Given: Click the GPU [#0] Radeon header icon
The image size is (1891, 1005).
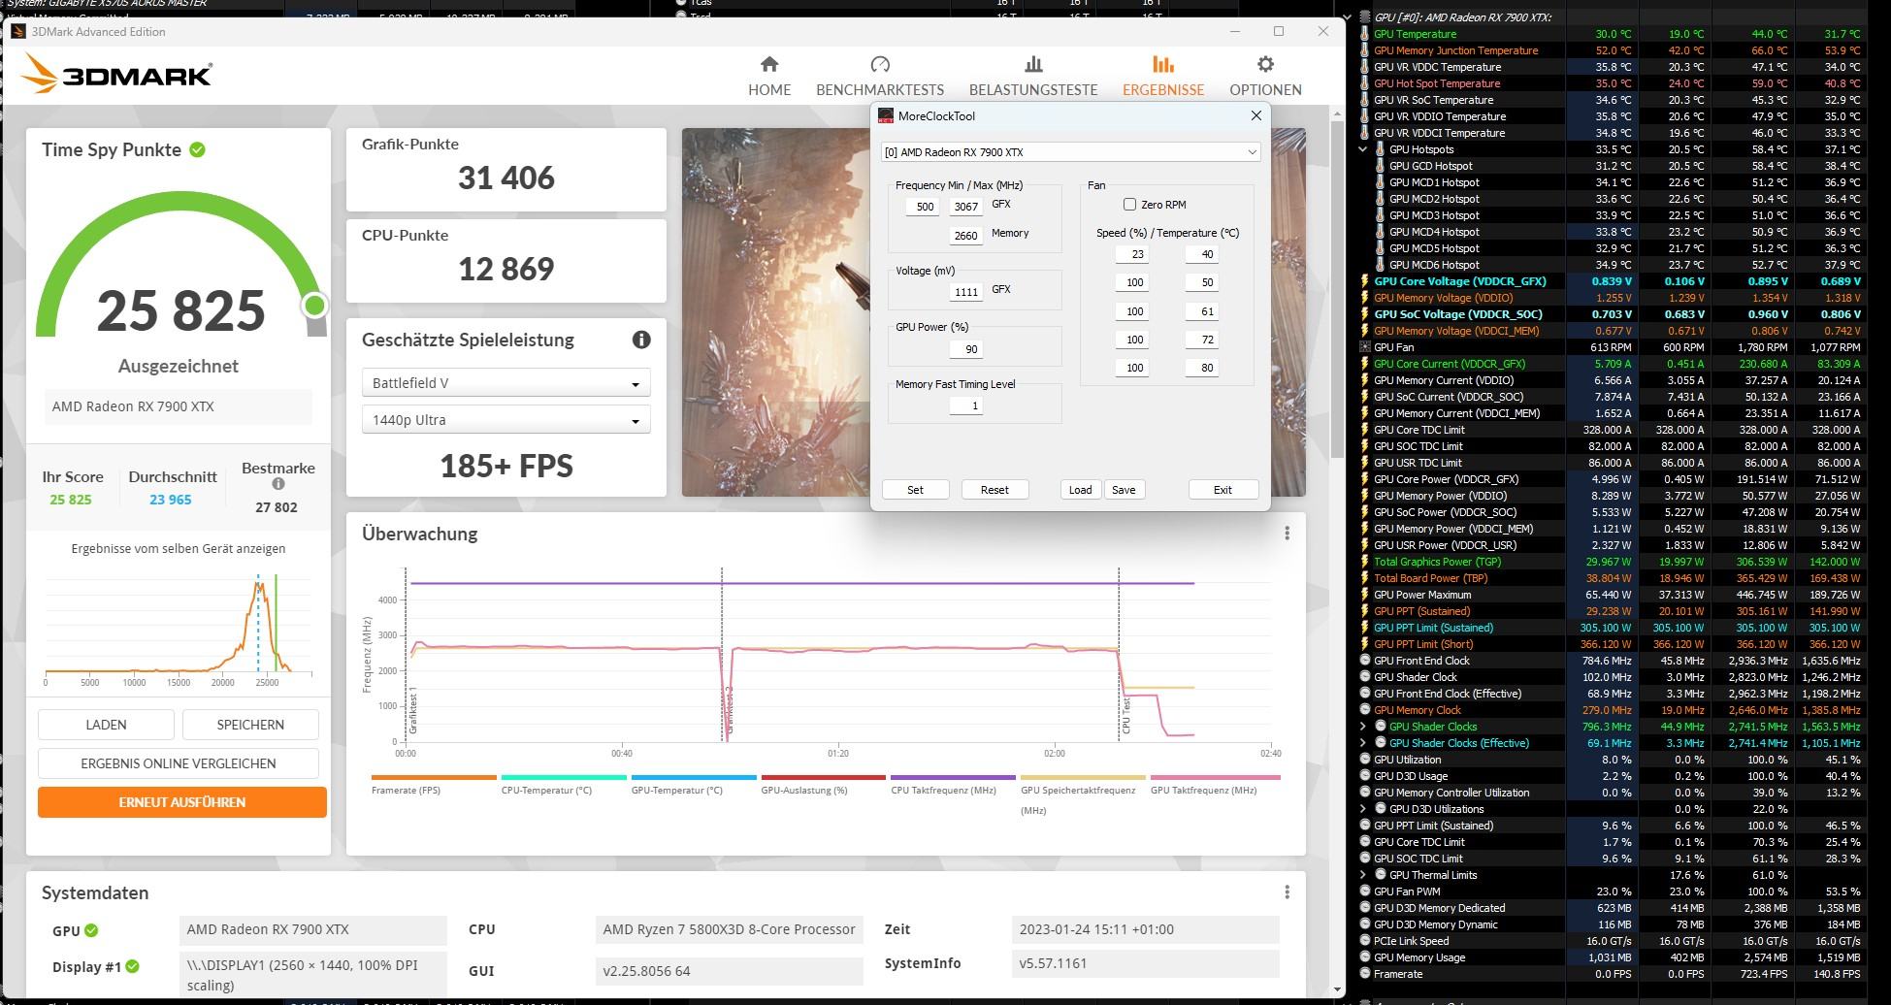Looking at the screenshot, I should (1365, 17).
